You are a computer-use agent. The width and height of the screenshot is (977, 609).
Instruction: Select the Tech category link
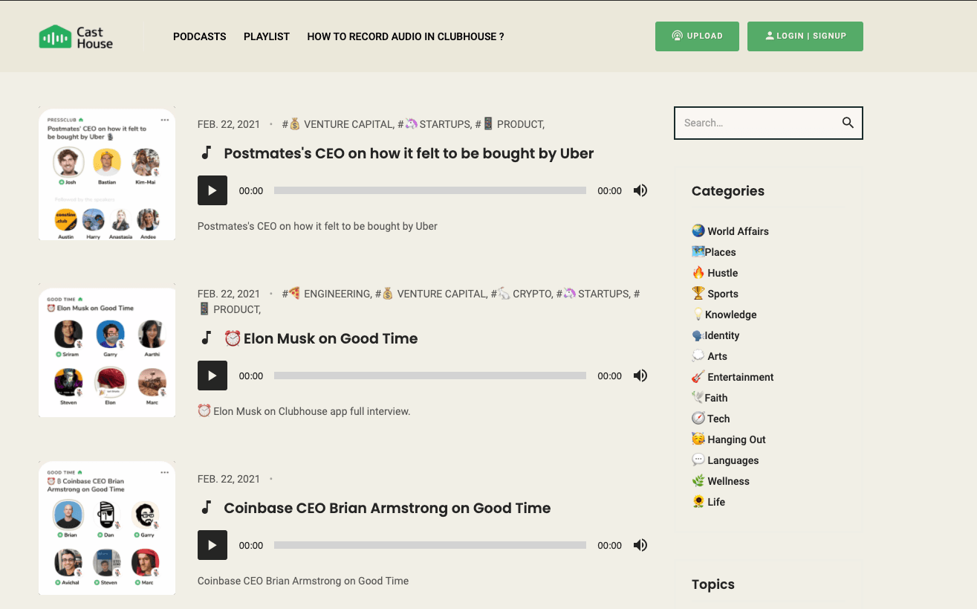pyautogui.click(x=718, y=419)
